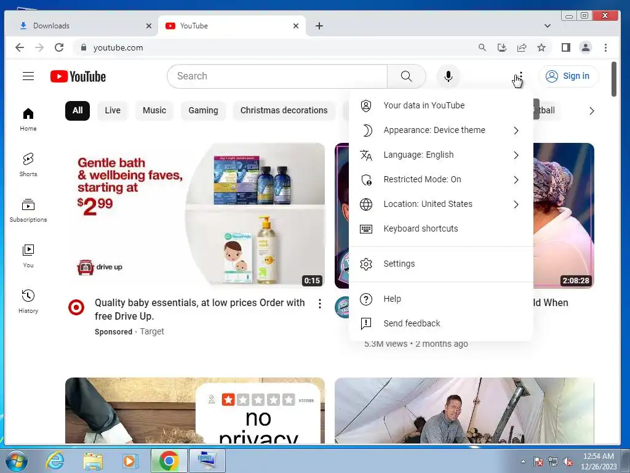Viewport: 630px width, 473px height.
Task: Reload the page with refresh icon
Action: pos(59,47)
